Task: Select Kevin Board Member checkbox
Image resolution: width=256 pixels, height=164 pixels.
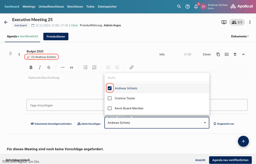Action: pos(110,108)
